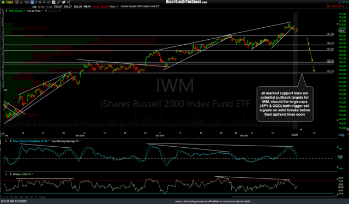This screenshot has height=204, width=349.
Task: Switch to the Daily (D) timeframe
Action: coord(36,2)
